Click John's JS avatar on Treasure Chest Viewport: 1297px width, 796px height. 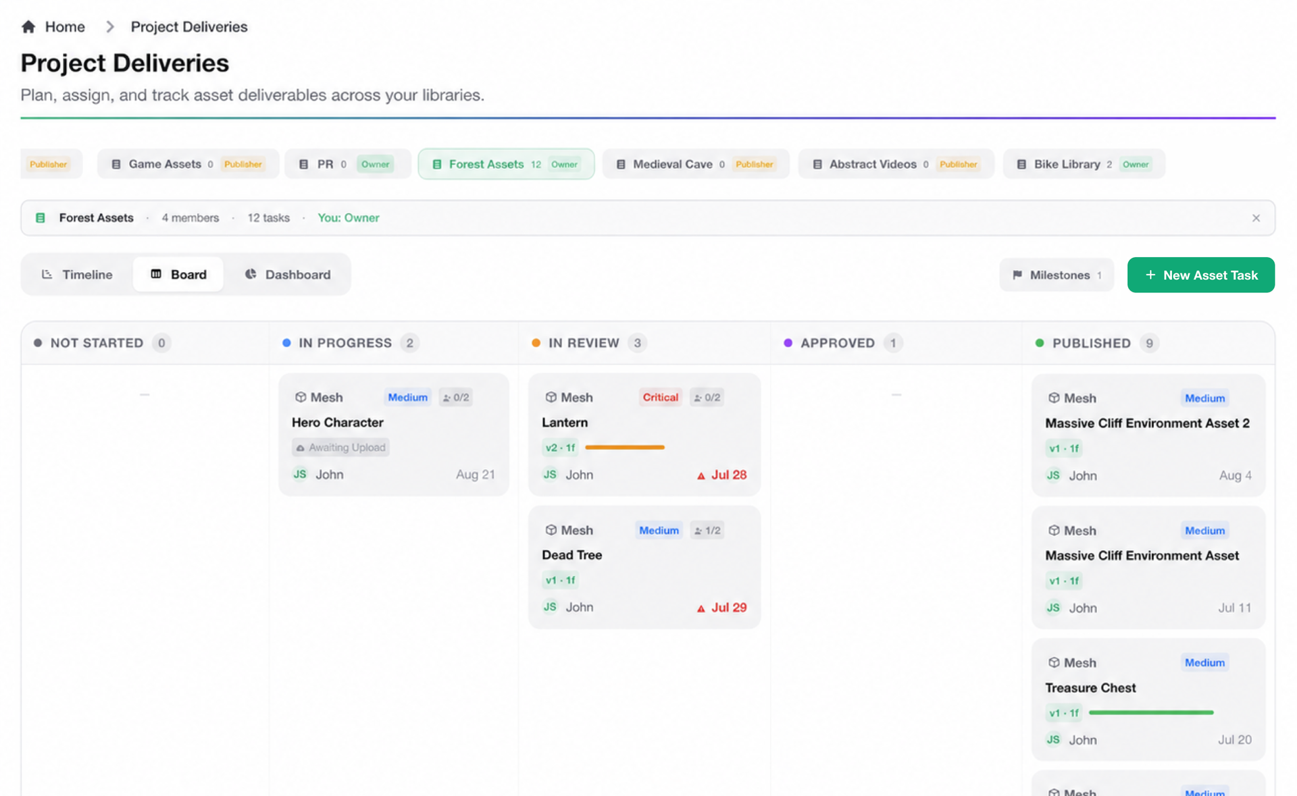tap(1053, 739)
